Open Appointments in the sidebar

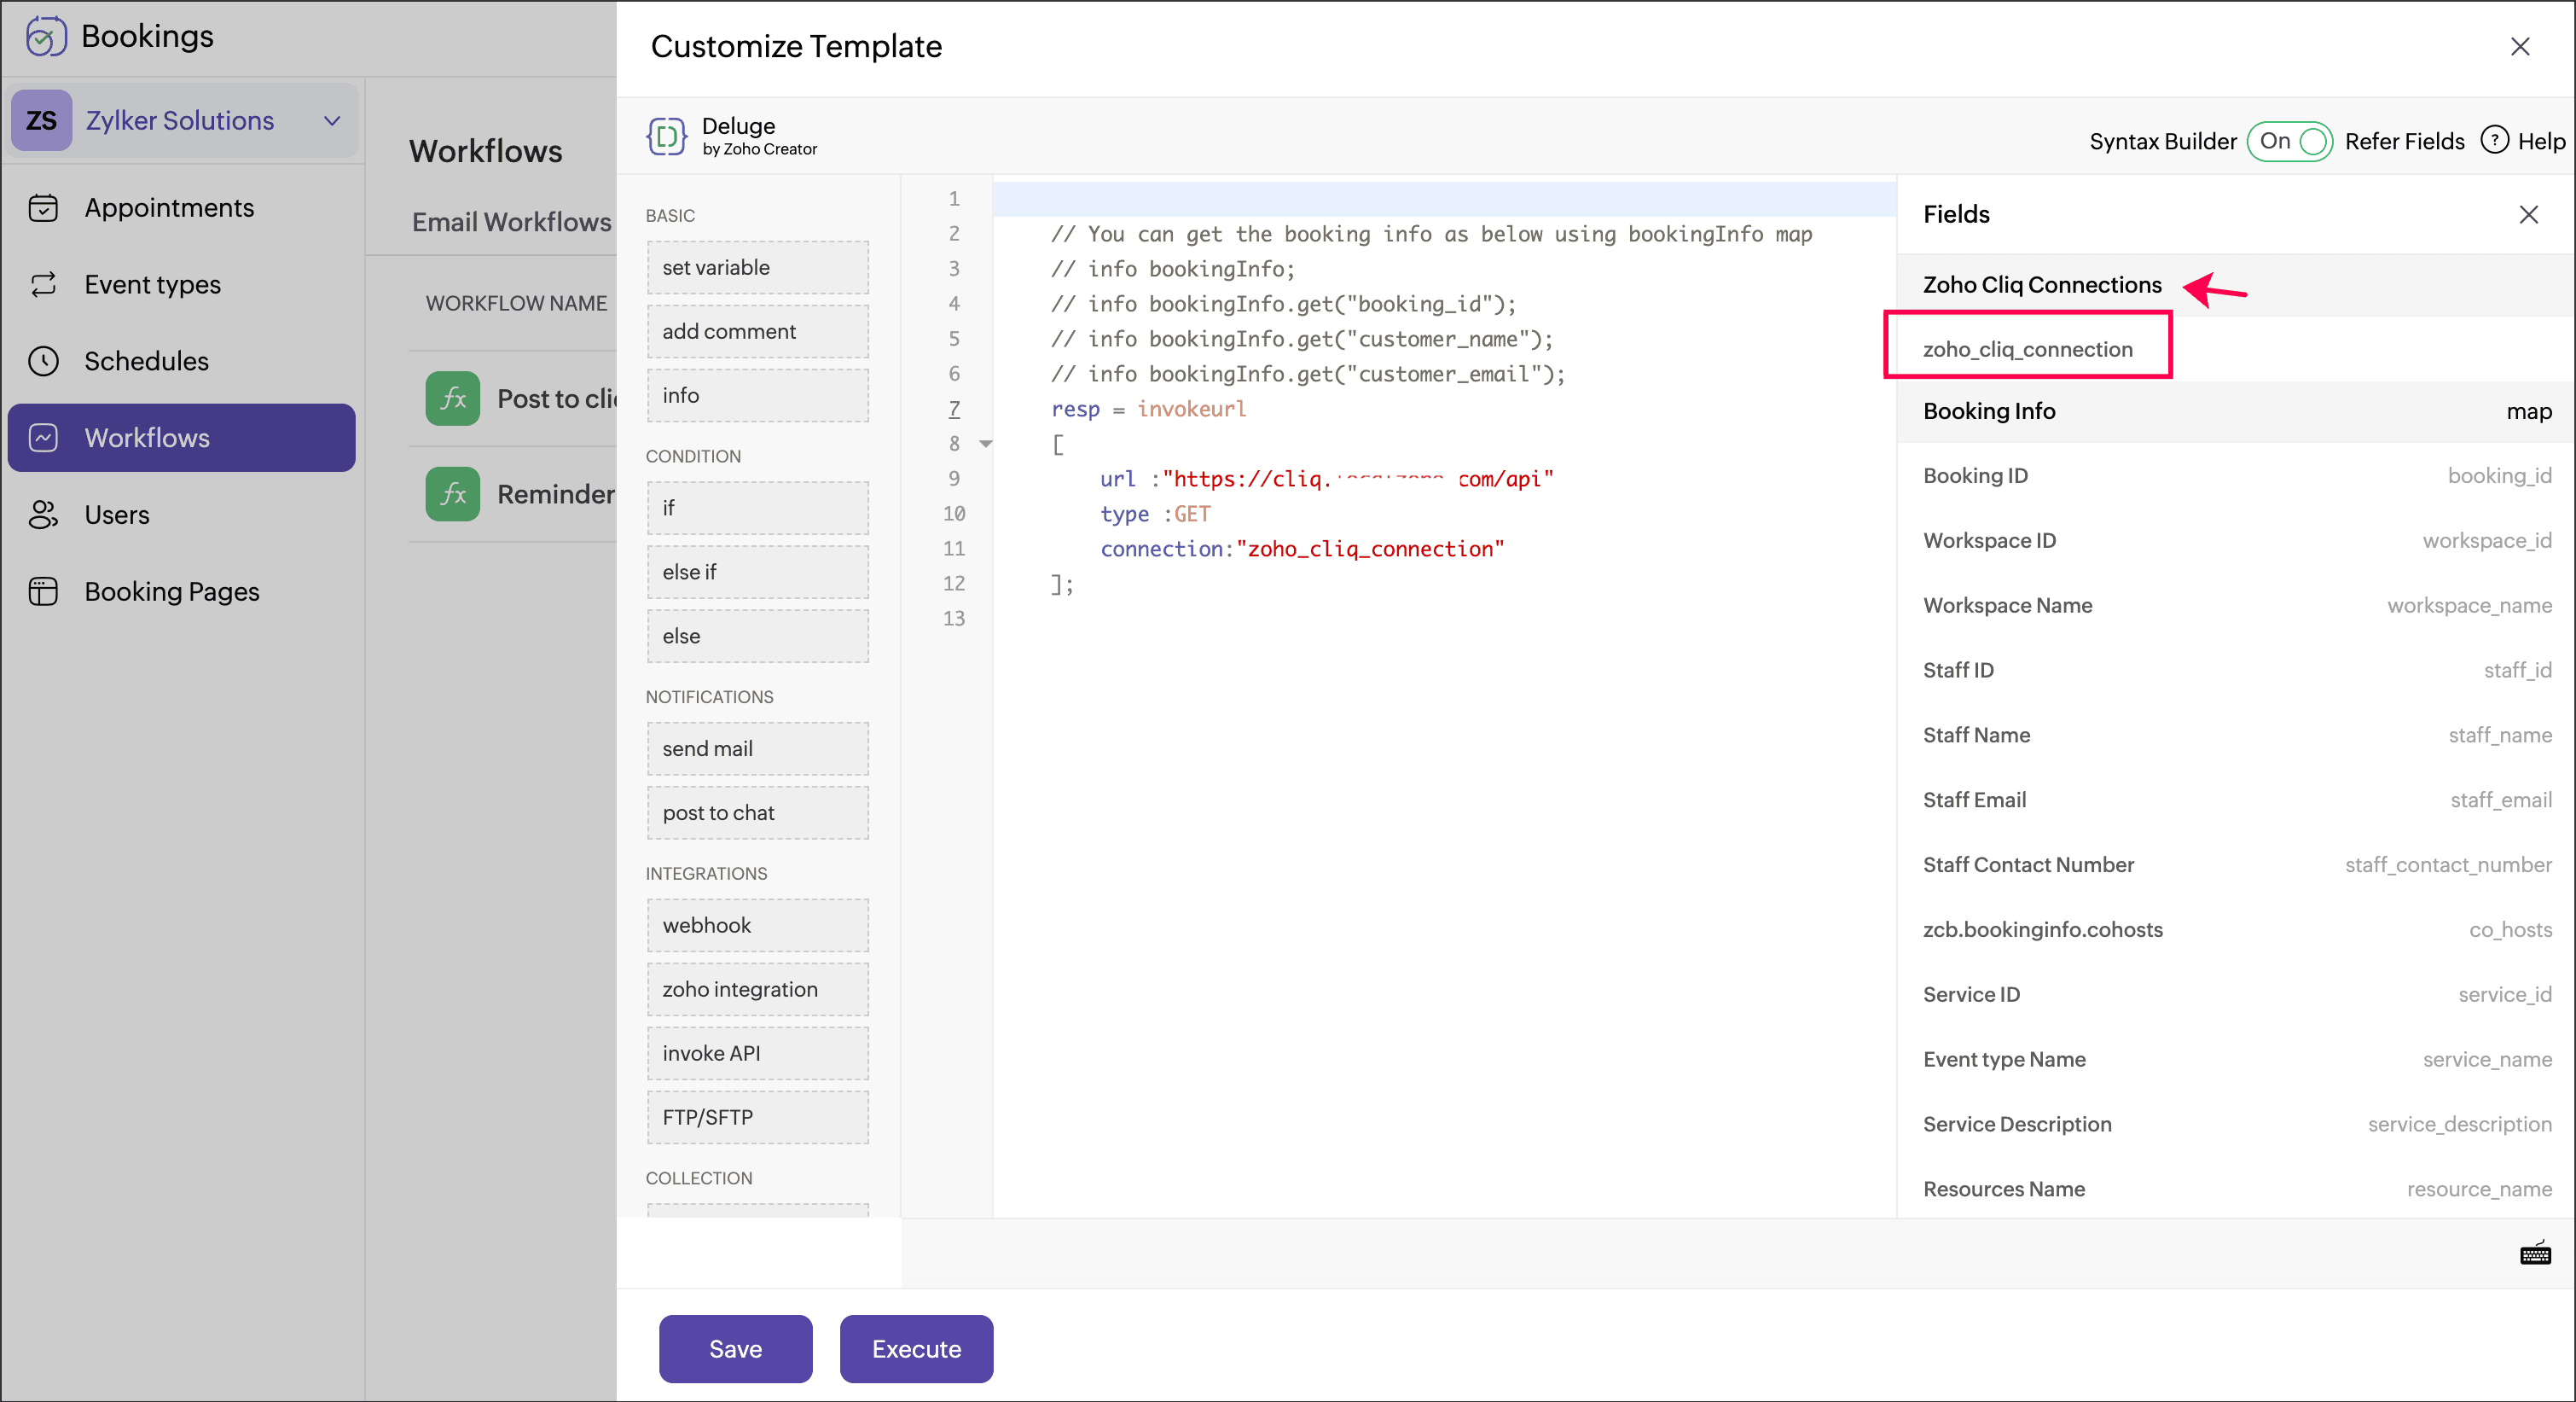pyautogui.click(x=182, y=208)
